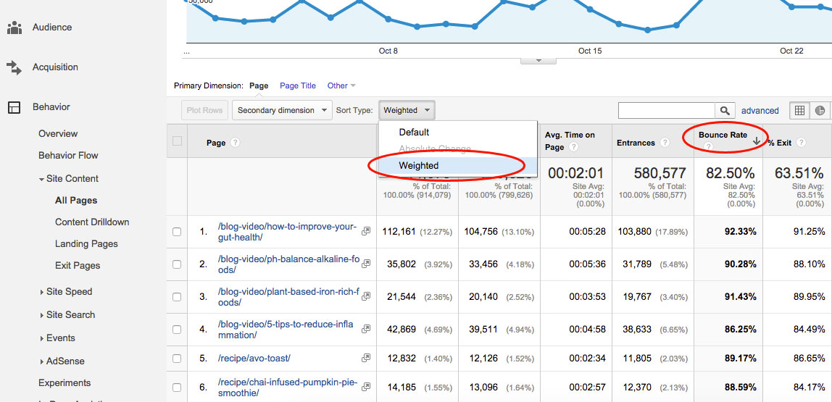Click in the table search field

666,111
